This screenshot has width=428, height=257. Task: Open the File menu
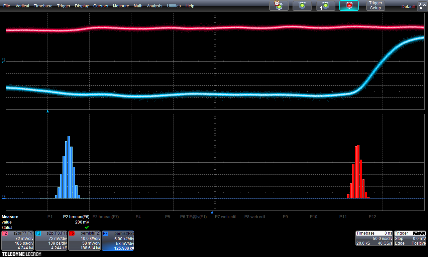pos(7,6)
